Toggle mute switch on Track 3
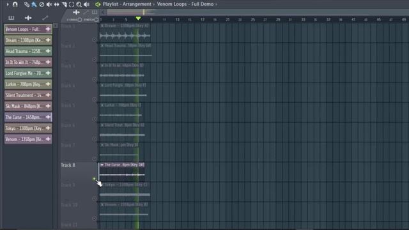This screenshot has height=230, width=409. 94,79
